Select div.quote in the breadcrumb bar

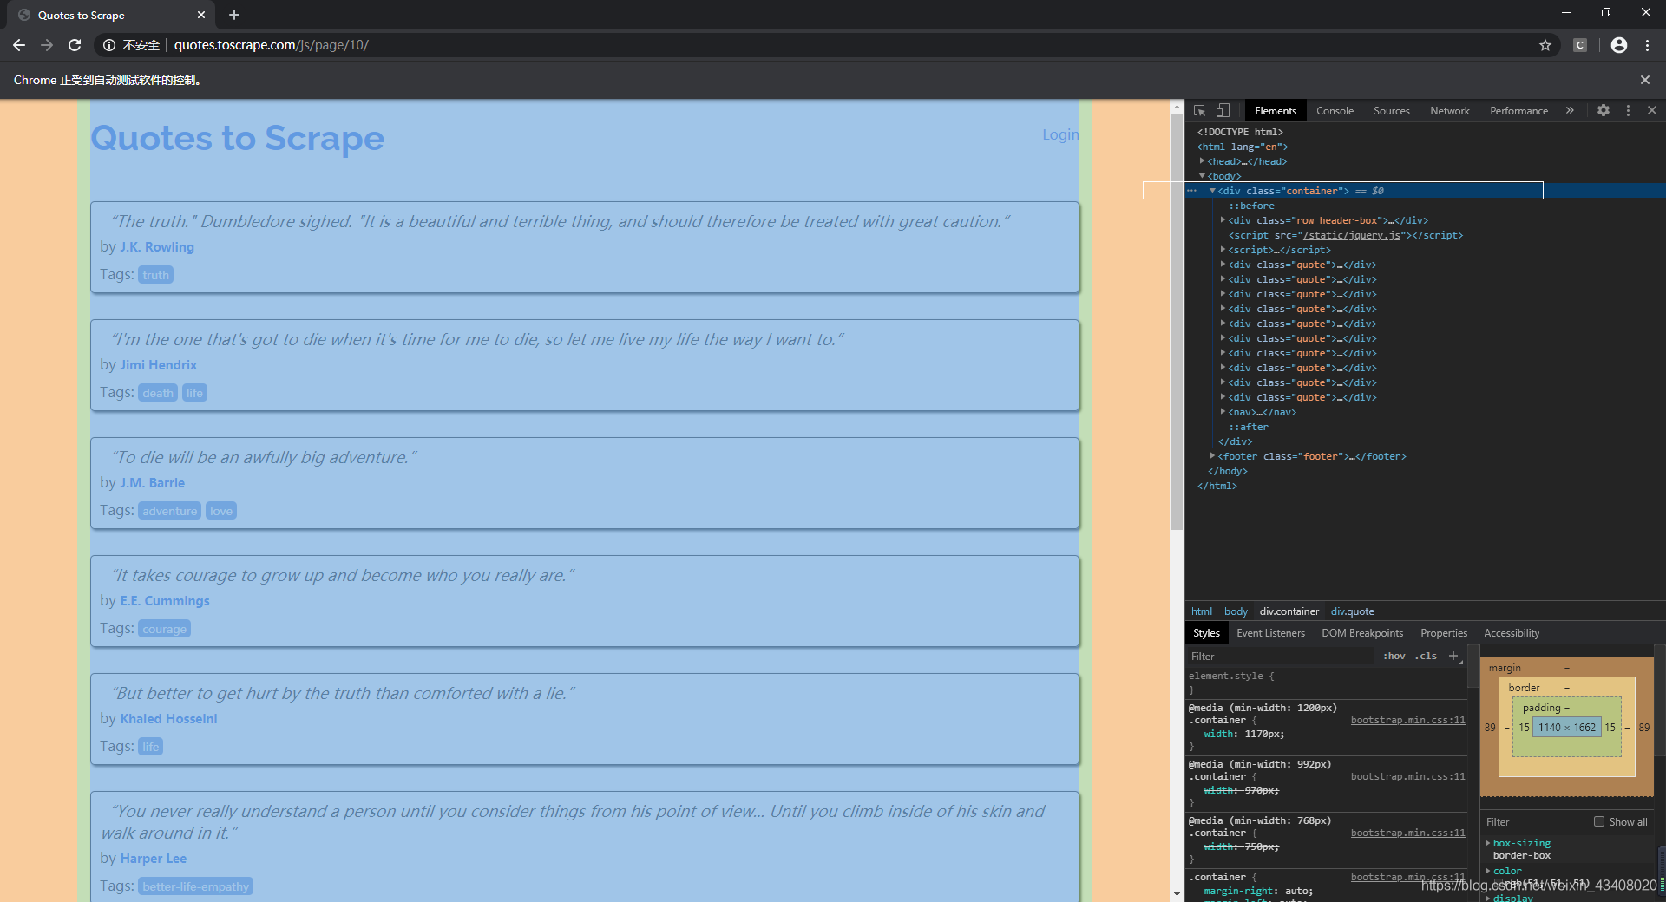click(x=1352, y=611)
